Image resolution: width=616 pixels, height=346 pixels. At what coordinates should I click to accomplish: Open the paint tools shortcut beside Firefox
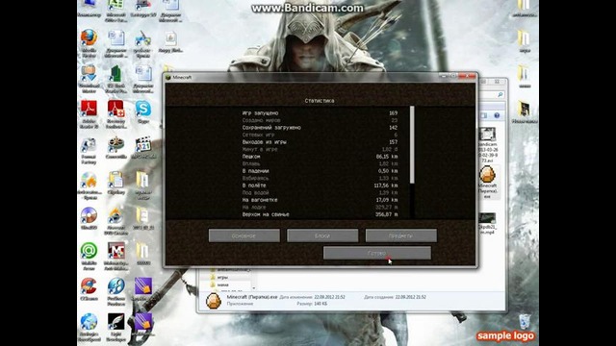(x=143, y=42)
